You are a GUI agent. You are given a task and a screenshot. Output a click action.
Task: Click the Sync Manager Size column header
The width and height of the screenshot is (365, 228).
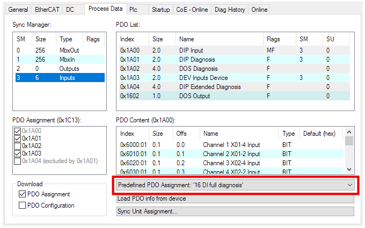[44, 39]
